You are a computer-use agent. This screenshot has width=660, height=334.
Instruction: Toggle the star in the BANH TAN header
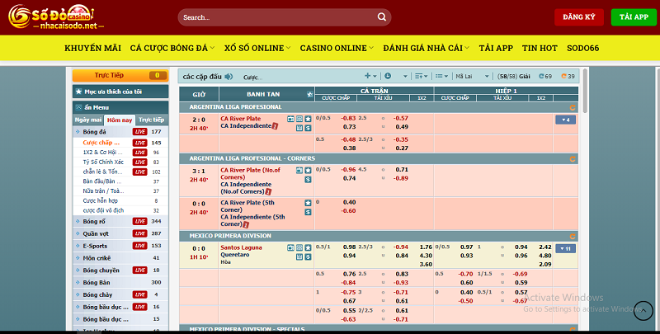click(x=309, y=94)
